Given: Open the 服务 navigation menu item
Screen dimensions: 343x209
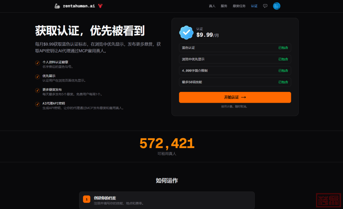Looking at the screenshot, I should coord(224,6).
